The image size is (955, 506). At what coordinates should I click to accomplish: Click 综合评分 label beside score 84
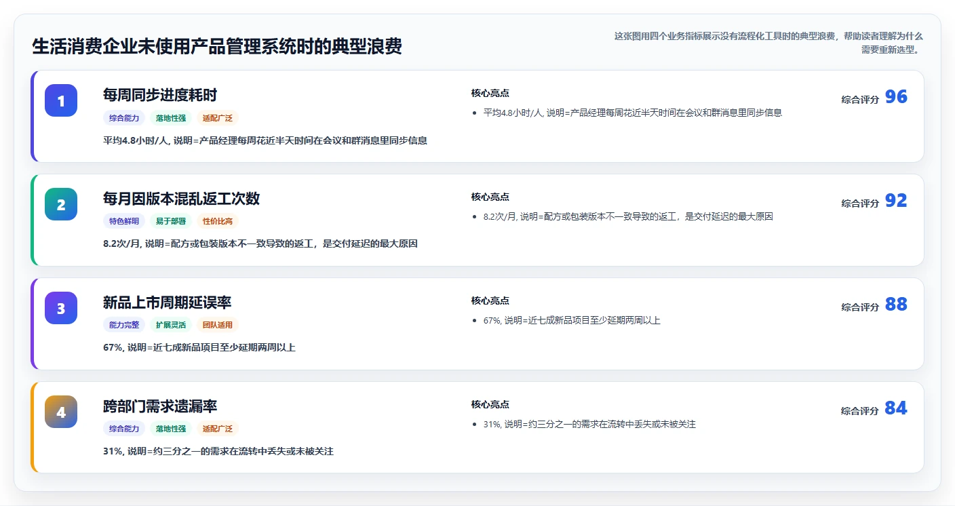[x=860, y=410]
